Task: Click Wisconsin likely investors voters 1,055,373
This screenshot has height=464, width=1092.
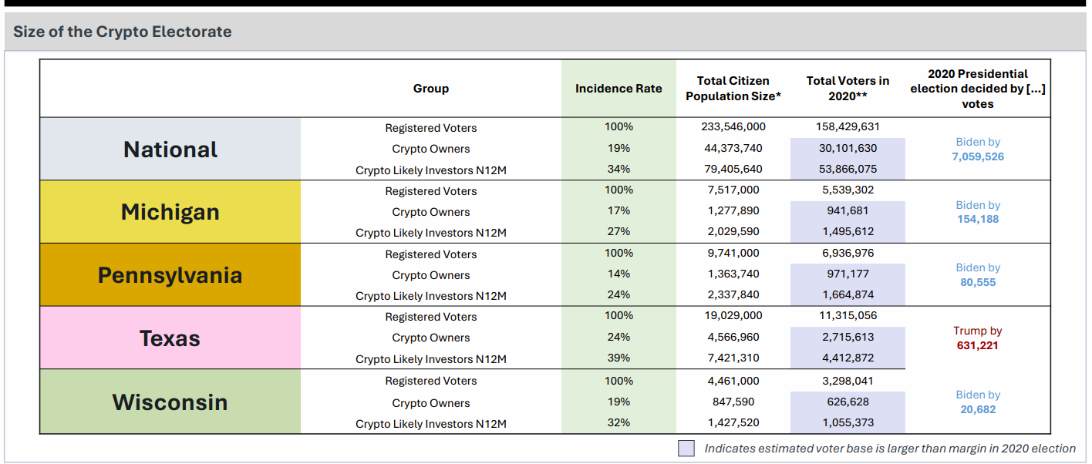Action: 848,422
